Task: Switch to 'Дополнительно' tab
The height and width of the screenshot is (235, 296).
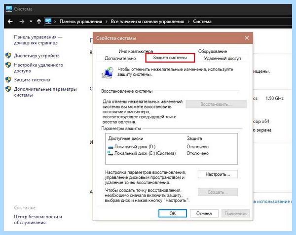Action: 120,59
